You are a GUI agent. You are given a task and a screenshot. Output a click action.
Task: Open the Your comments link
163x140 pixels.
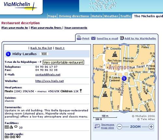(76, 28)
